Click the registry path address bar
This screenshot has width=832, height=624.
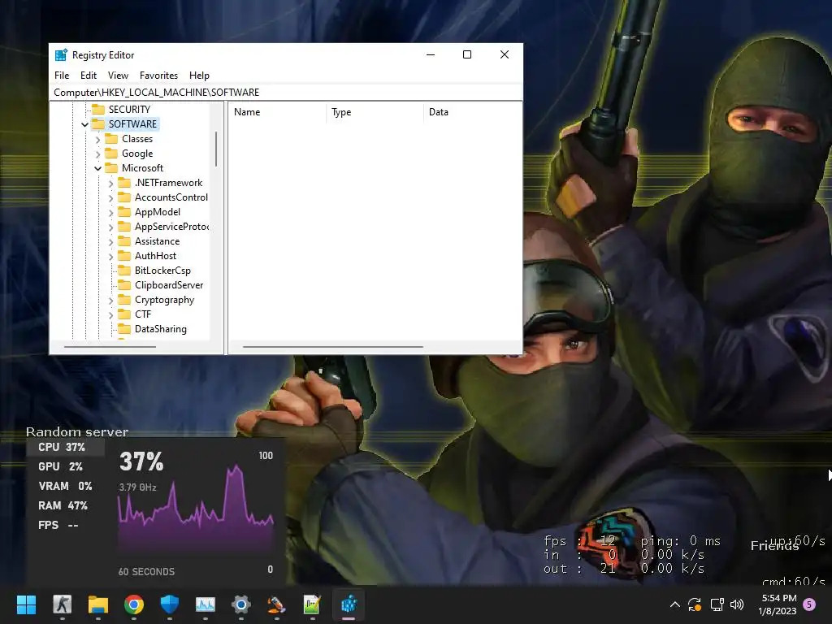coord(285,93)
